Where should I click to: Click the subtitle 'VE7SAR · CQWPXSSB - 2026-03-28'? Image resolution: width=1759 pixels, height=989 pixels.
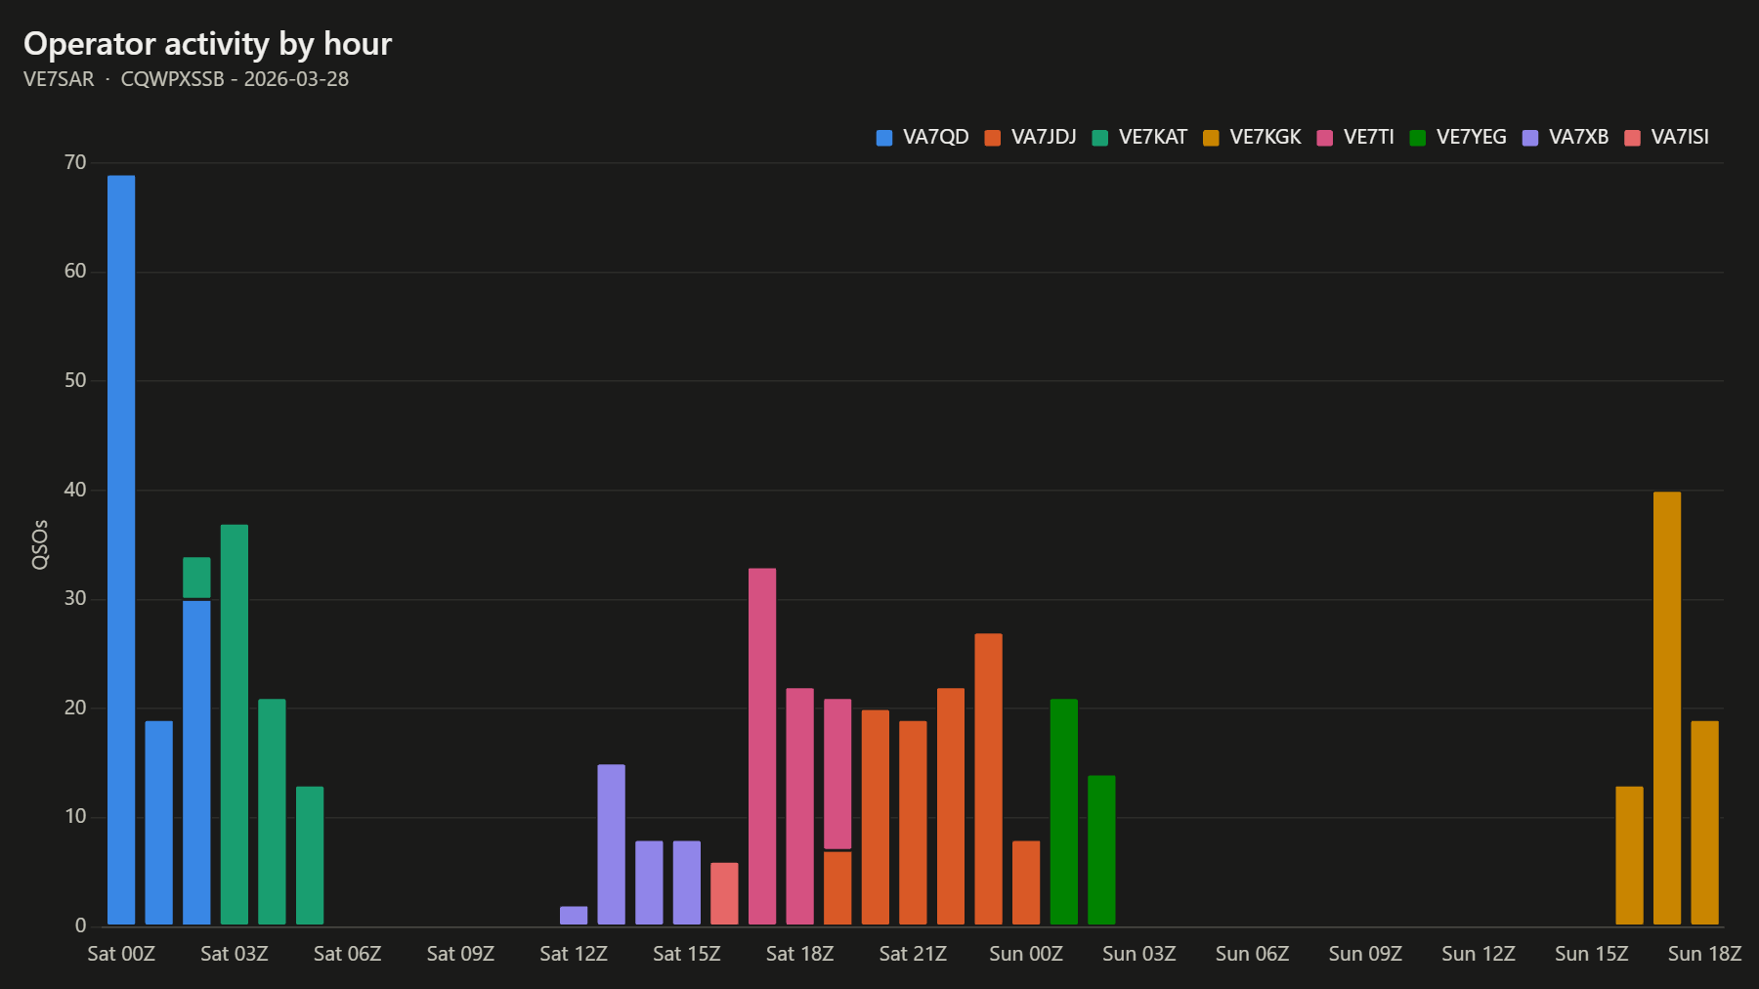click(x=186, y=79)
